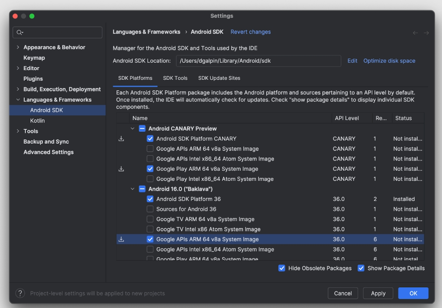The width and height of the screenshot is (442, 308).
Task: Uncheck Google APIs ARM 64 v8a 36.0 image
Action: pos(150,239)
